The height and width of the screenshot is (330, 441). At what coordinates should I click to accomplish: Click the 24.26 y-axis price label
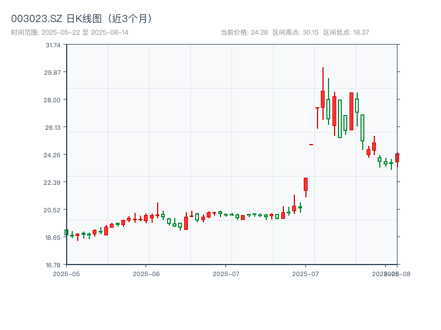point(53,155)
